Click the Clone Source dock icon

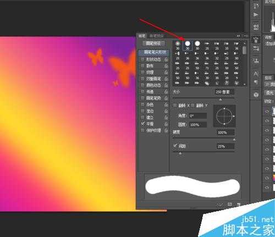pos(256,60)
